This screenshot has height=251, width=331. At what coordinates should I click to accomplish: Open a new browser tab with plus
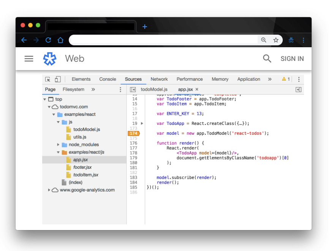coord(145,27)
